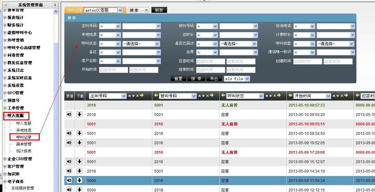The width and height of the screenshot is (375, 192).
Task: Open the xls file export format dropdown
Action: tap(247, 79)
